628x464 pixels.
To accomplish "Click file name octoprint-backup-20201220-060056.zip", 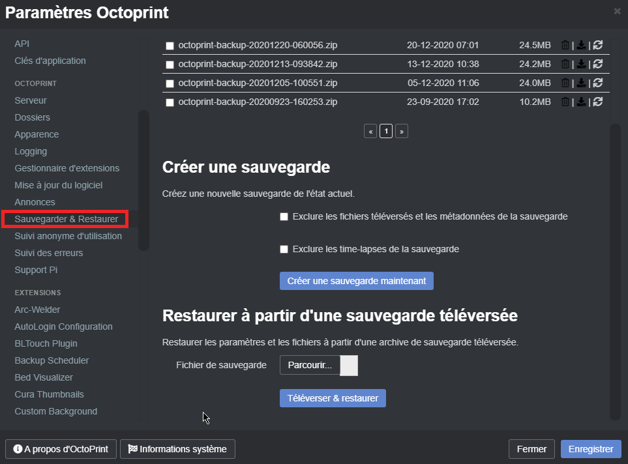I will point(258,45).
